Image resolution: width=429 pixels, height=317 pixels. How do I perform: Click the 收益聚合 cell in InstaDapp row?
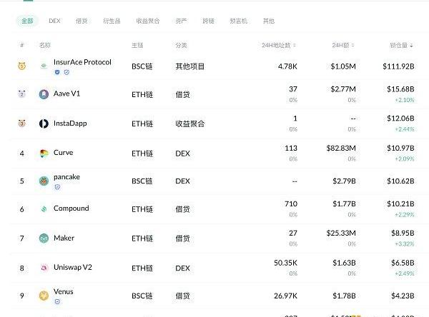tap(190, 124)
